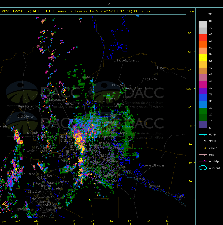Click the 'eb+bip' legend label
The image size is (223, 225).
tap(214, 161)
